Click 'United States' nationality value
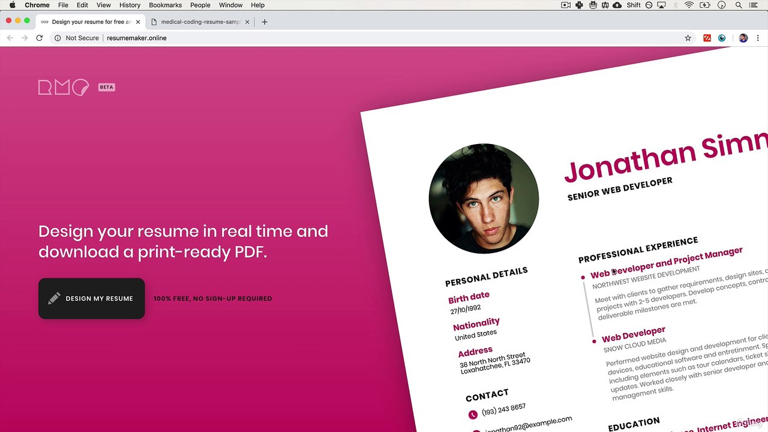Image resolution: width=768 pixels, height=432 pixels. 476,335
